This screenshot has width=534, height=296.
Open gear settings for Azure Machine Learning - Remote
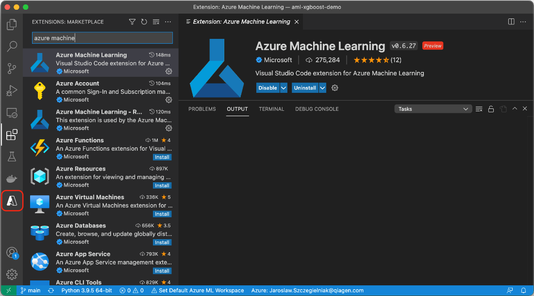(168, 128)
